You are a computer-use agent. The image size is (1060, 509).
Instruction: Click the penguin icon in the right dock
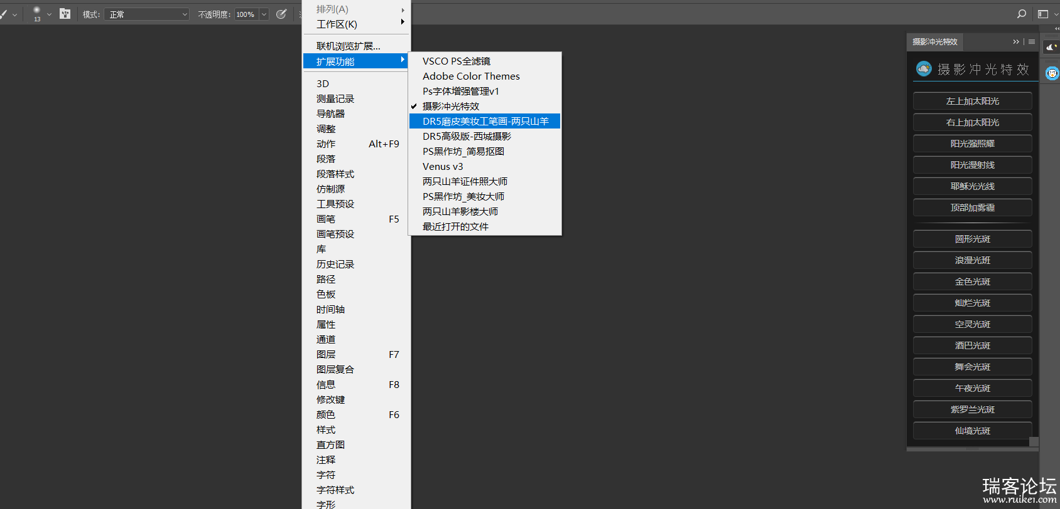tap(1052, 73)
